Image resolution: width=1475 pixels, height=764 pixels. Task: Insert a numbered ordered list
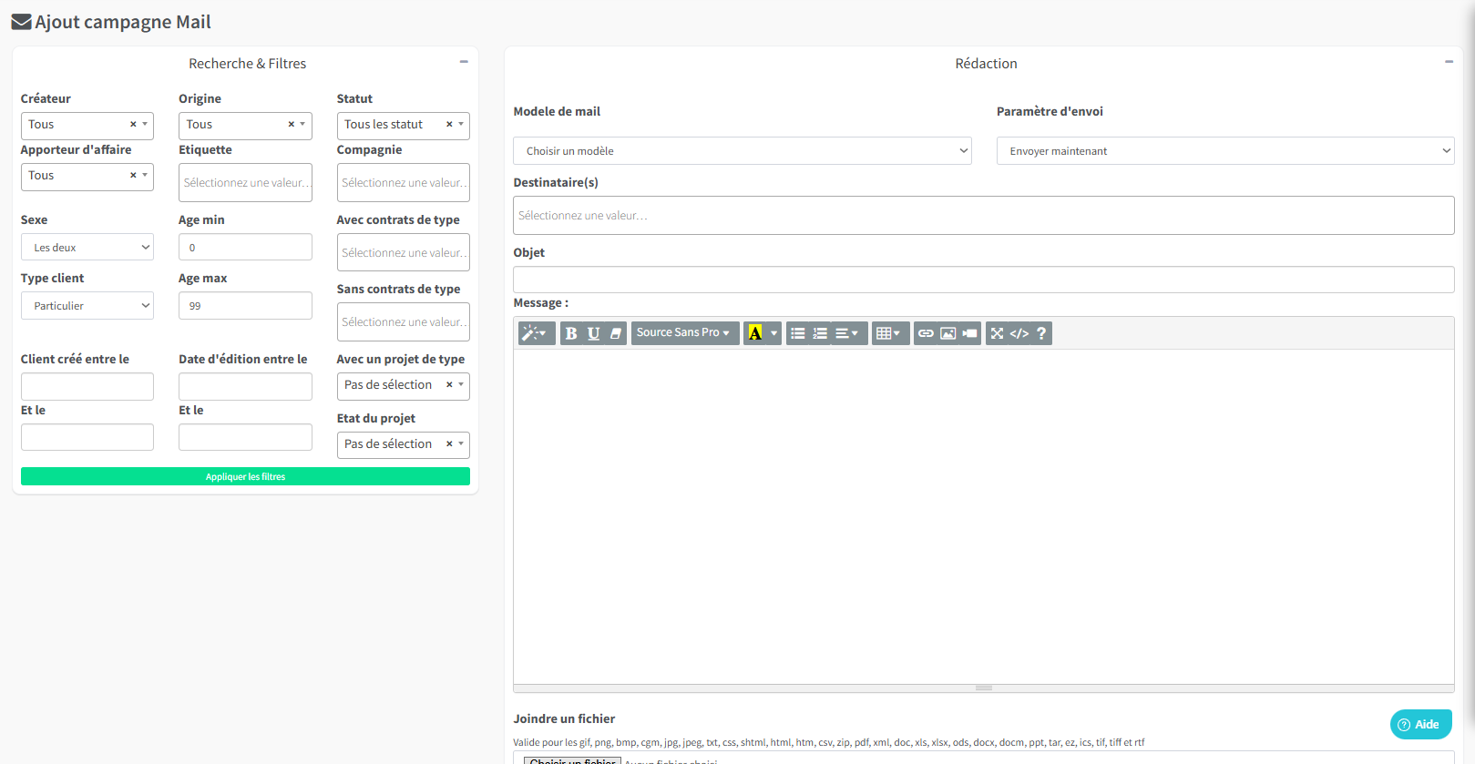[820, 333]
